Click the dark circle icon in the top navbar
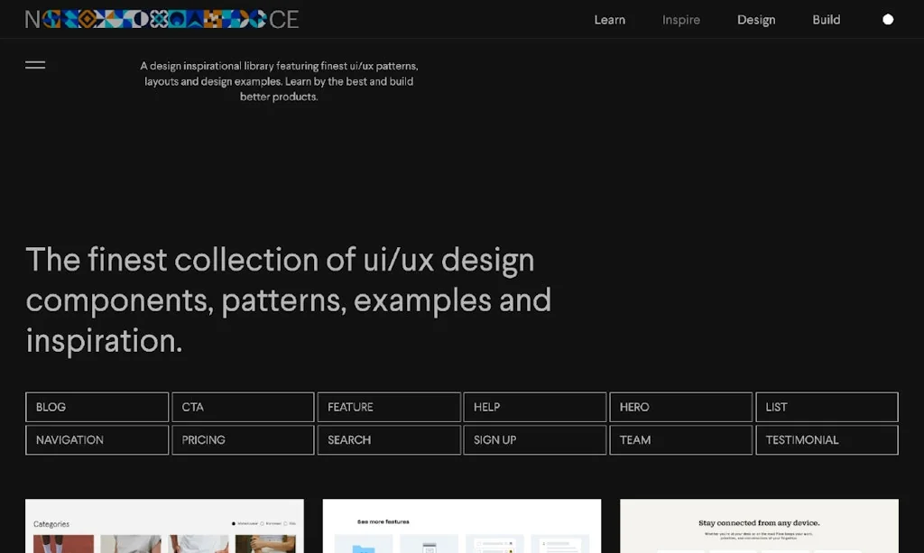The width and height of the screenshot is (924, 553). [888, 19]
